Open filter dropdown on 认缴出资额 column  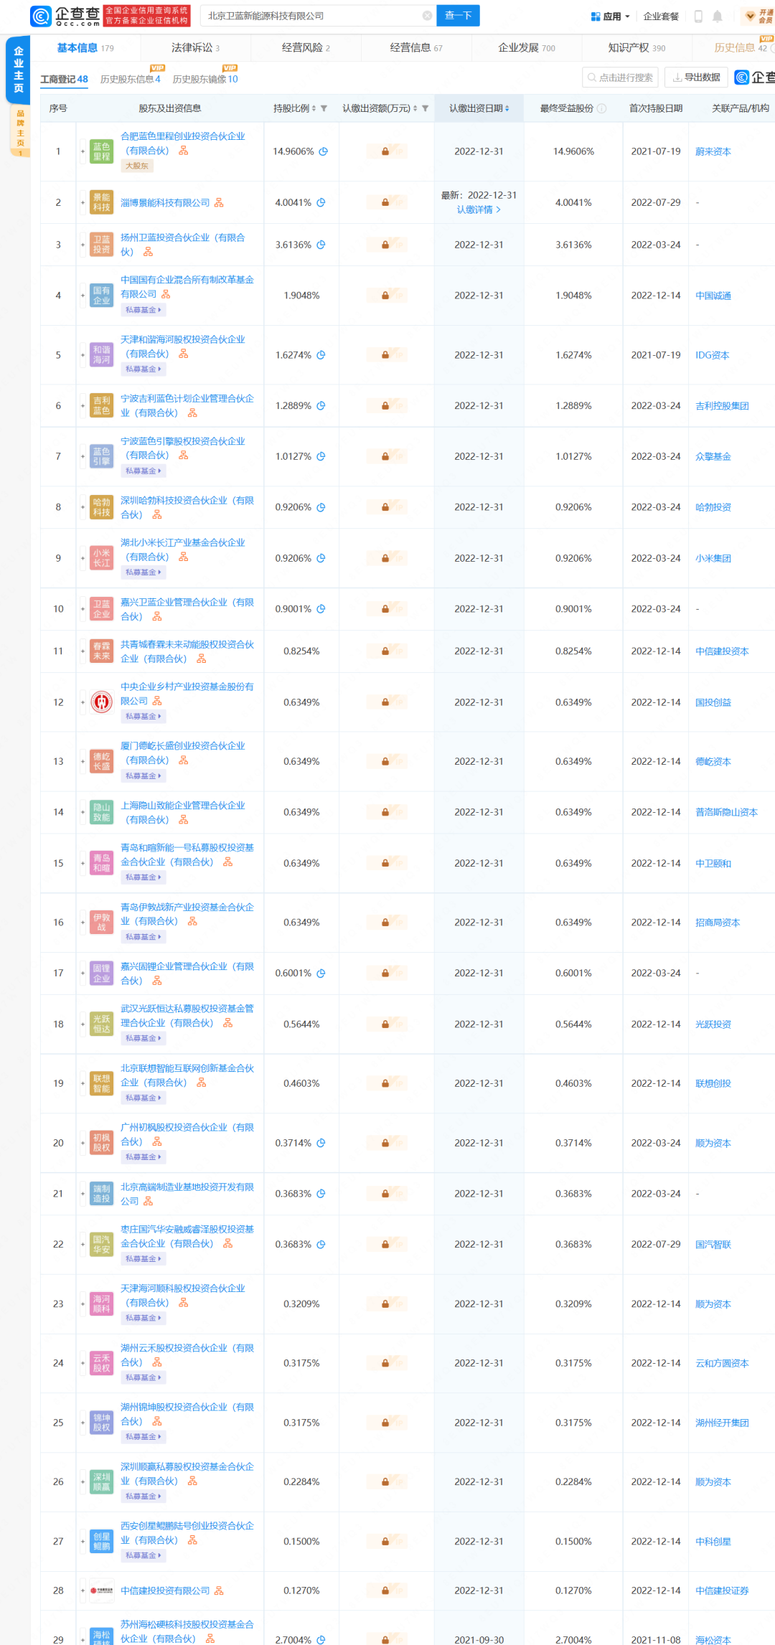pos(425,108)
